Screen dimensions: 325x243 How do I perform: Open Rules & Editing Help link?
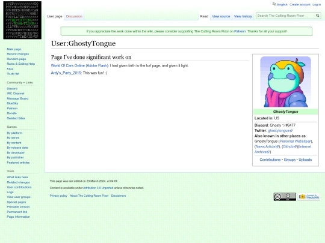click(x=20, y=64)
